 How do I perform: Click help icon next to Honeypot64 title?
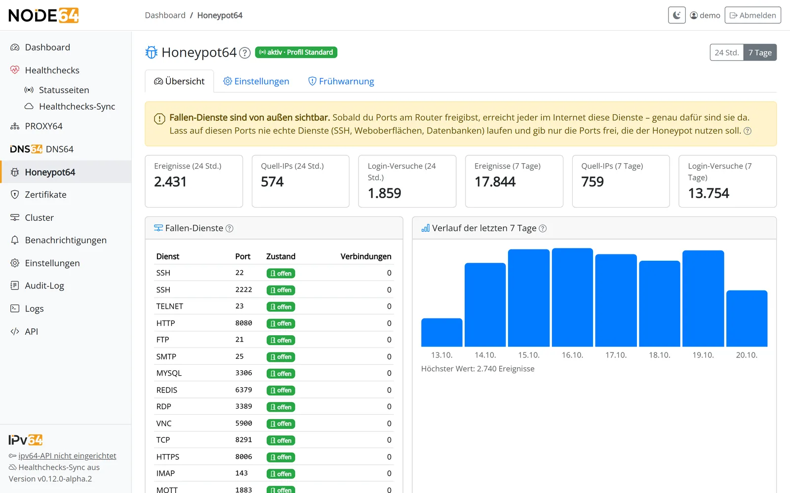[x=245, y=53]
